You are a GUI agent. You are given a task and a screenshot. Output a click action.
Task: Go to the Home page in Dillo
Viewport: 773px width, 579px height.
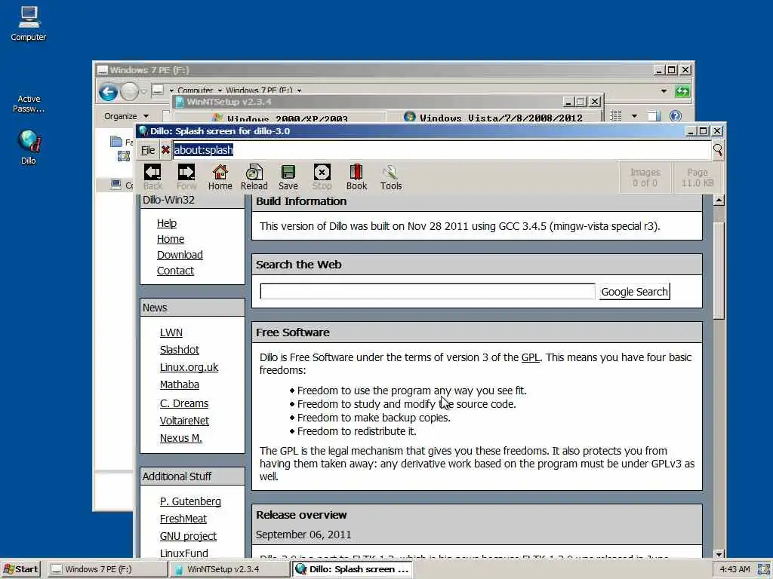coord(220,176)
